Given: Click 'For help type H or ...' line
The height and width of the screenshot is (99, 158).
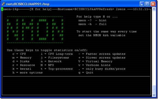Looking at the screenshot, I should click(97, 16).
